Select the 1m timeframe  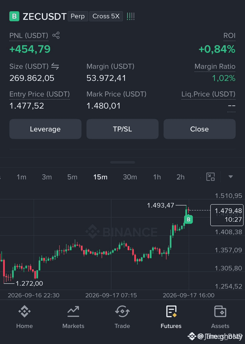point(22,177)
